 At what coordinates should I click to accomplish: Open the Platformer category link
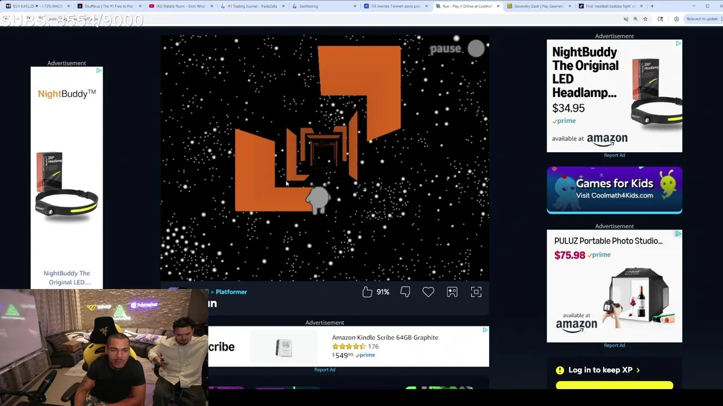coord(231,292)
